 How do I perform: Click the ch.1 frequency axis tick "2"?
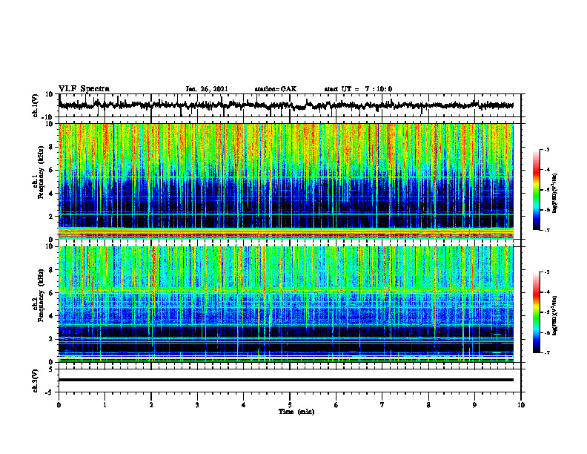coord(52,217)
